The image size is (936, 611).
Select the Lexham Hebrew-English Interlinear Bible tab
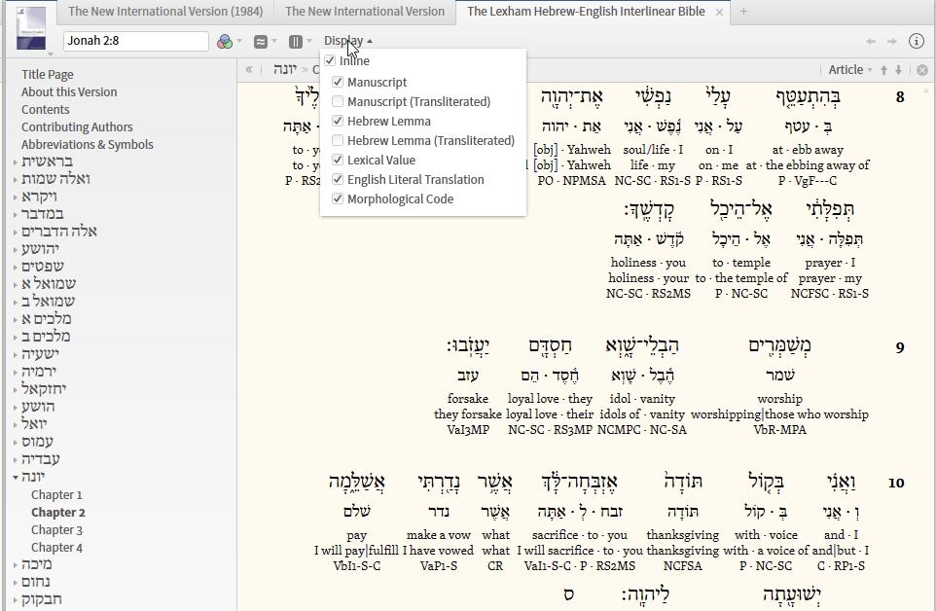click(x=586, y=12)
